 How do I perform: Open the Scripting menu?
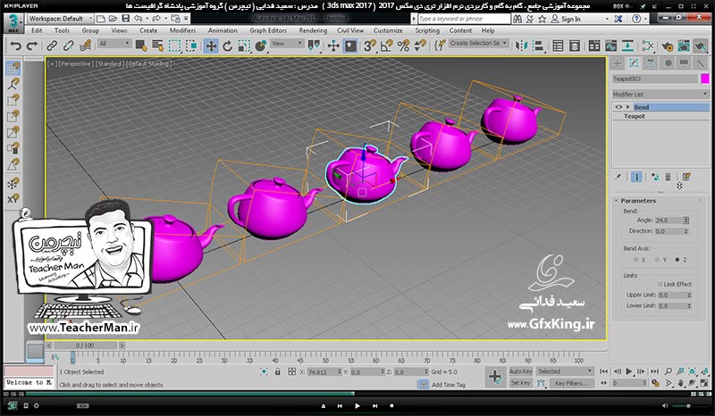[x=427, y=30]
